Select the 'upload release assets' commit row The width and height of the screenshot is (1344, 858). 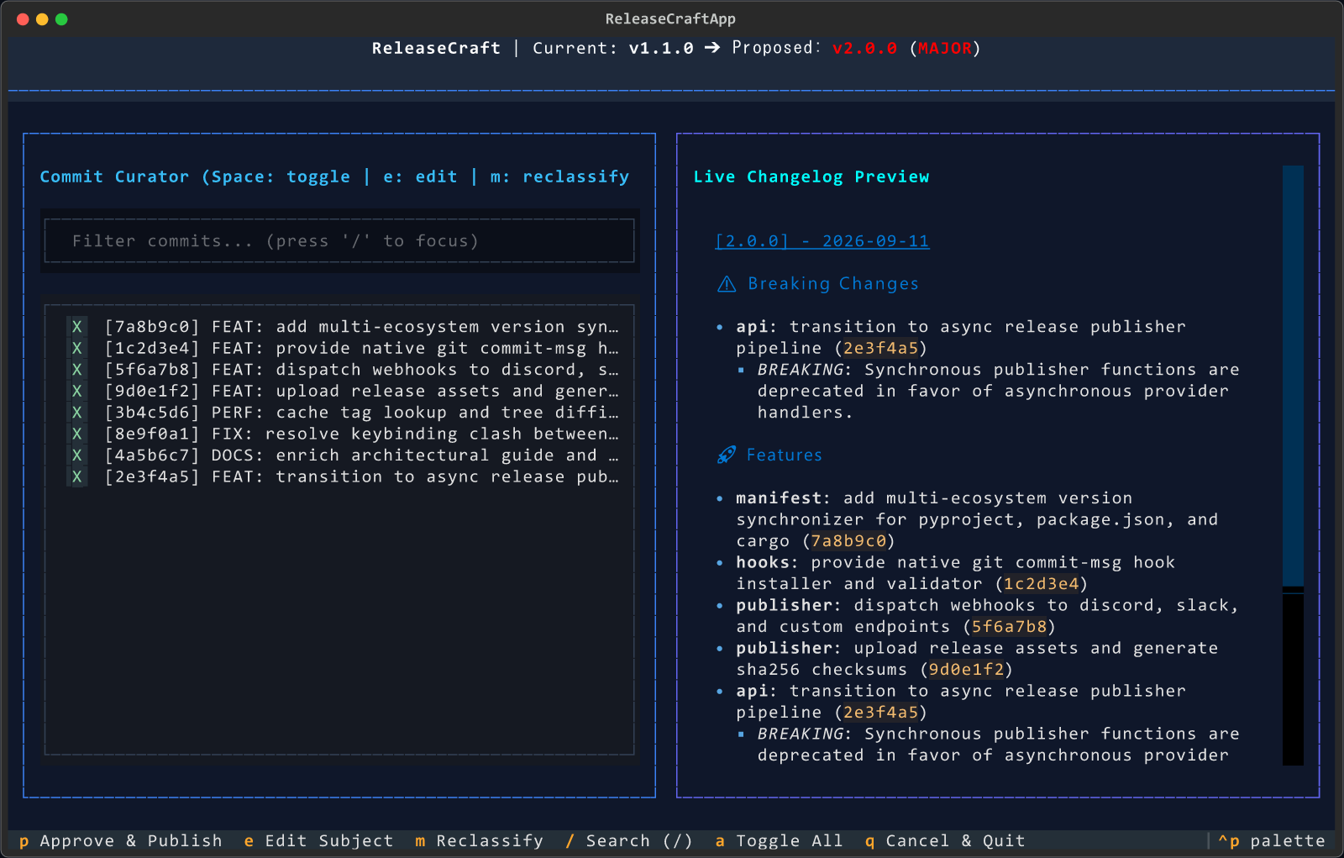pyautogui.click(x=339, y=391)
